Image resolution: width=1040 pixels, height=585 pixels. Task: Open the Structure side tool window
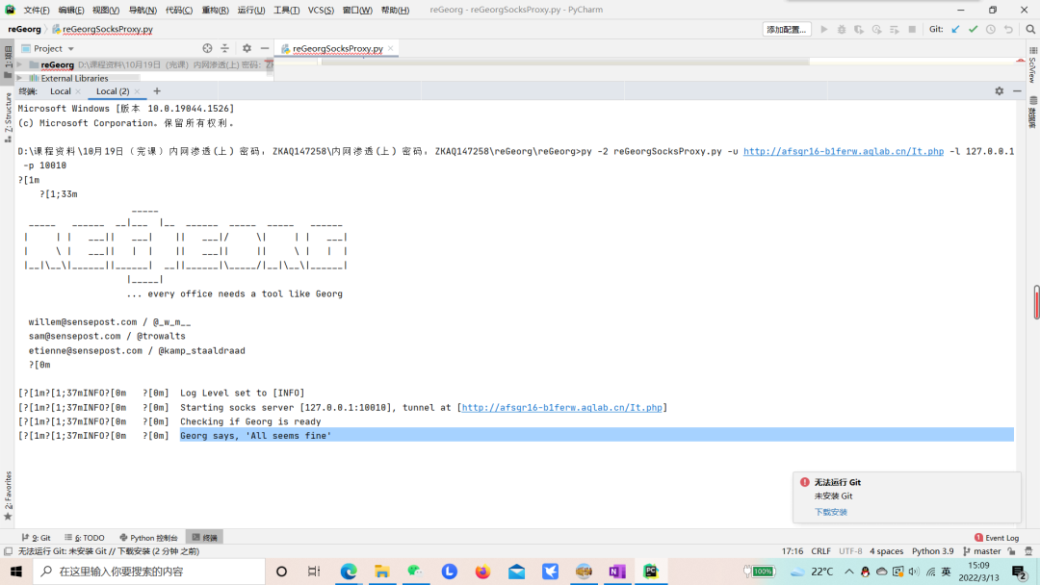(8, 117)
